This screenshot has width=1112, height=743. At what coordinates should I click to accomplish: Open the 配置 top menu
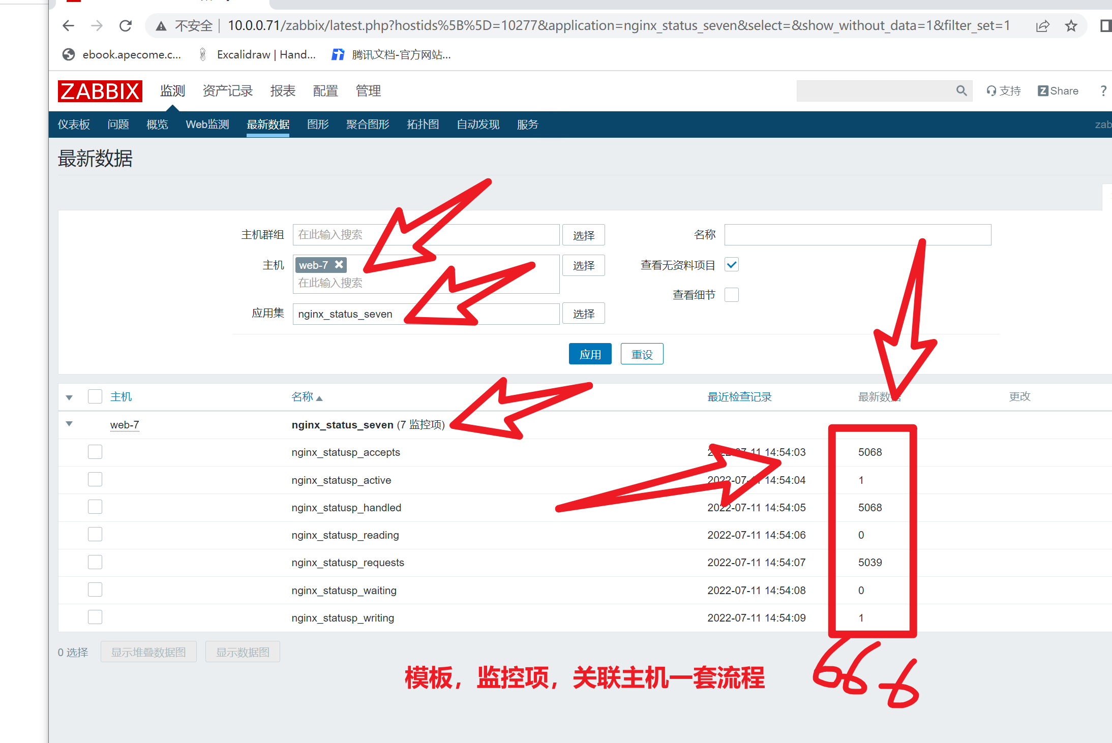click(x=325, y=91)
